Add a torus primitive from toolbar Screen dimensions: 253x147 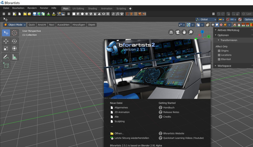pos(104,14)
